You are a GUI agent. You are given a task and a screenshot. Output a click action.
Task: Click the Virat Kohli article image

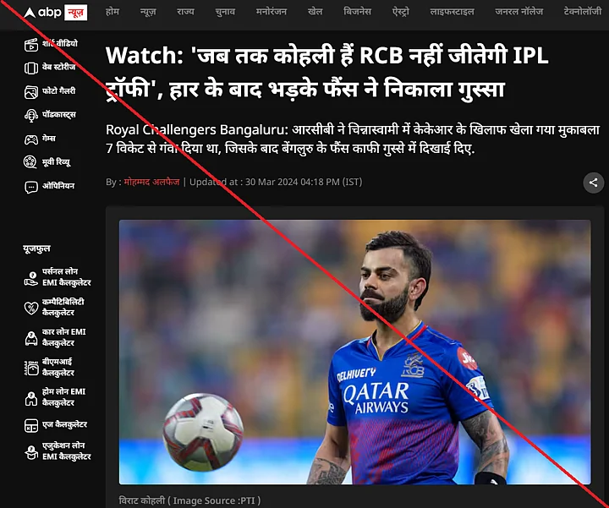tap(354, 352)
